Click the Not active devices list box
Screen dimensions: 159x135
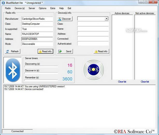pos(145,47)
